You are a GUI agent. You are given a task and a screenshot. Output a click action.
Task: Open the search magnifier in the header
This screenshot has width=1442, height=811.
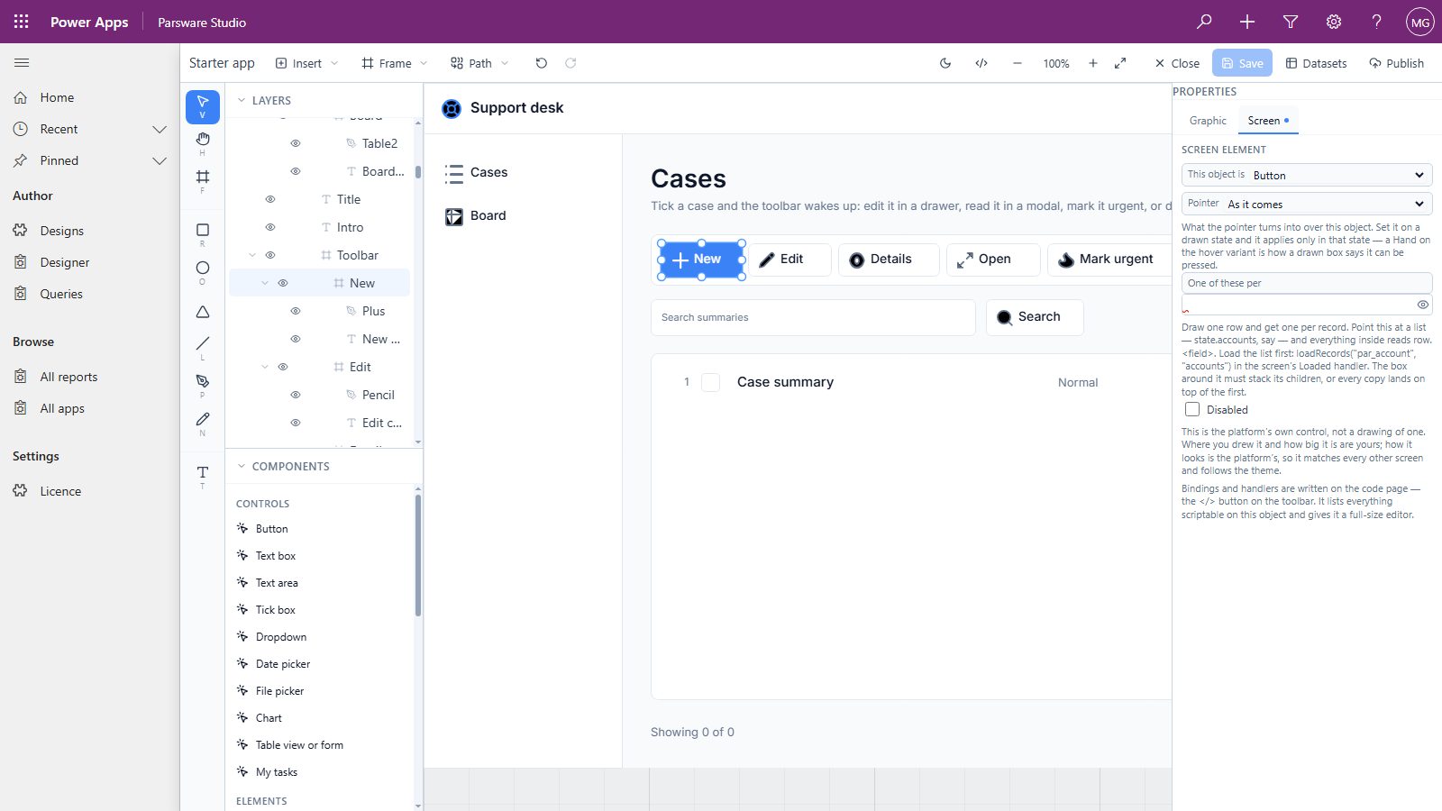click(x=1204, y=22)
